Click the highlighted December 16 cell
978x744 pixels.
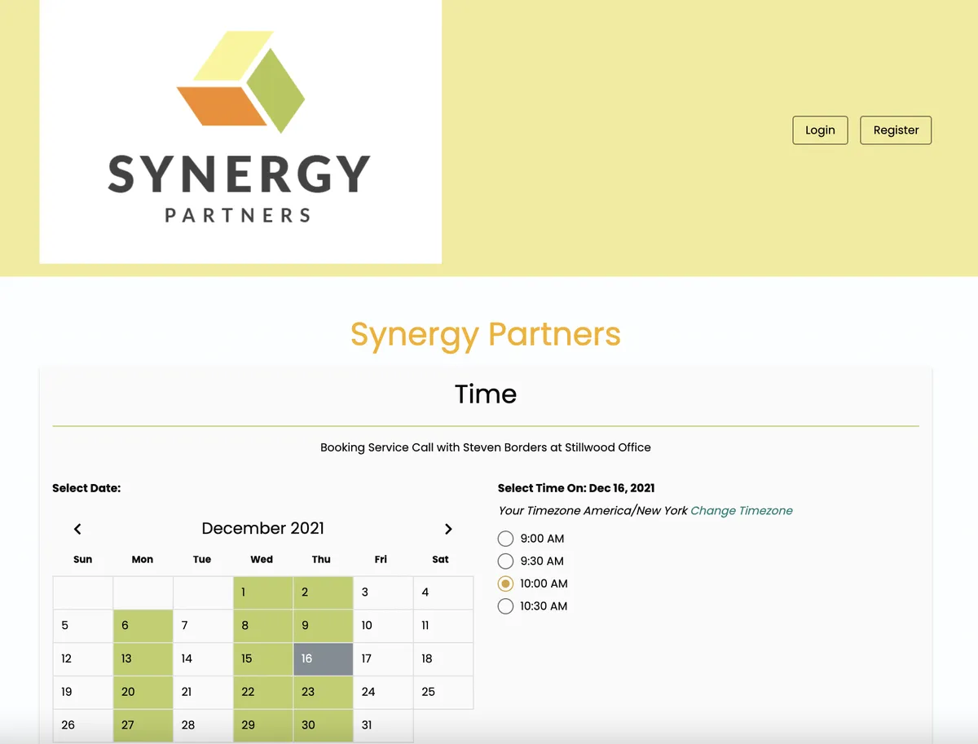pyautogui.click(x=323, y=659)
